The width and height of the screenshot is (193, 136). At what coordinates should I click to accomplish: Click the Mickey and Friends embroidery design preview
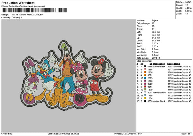point(69,75)
